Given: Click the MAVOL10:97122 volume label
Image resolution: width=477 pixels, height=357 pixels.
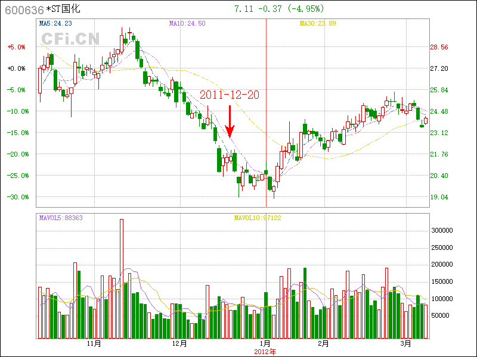Looking at the screenshot, I should [x=257, y=218].
